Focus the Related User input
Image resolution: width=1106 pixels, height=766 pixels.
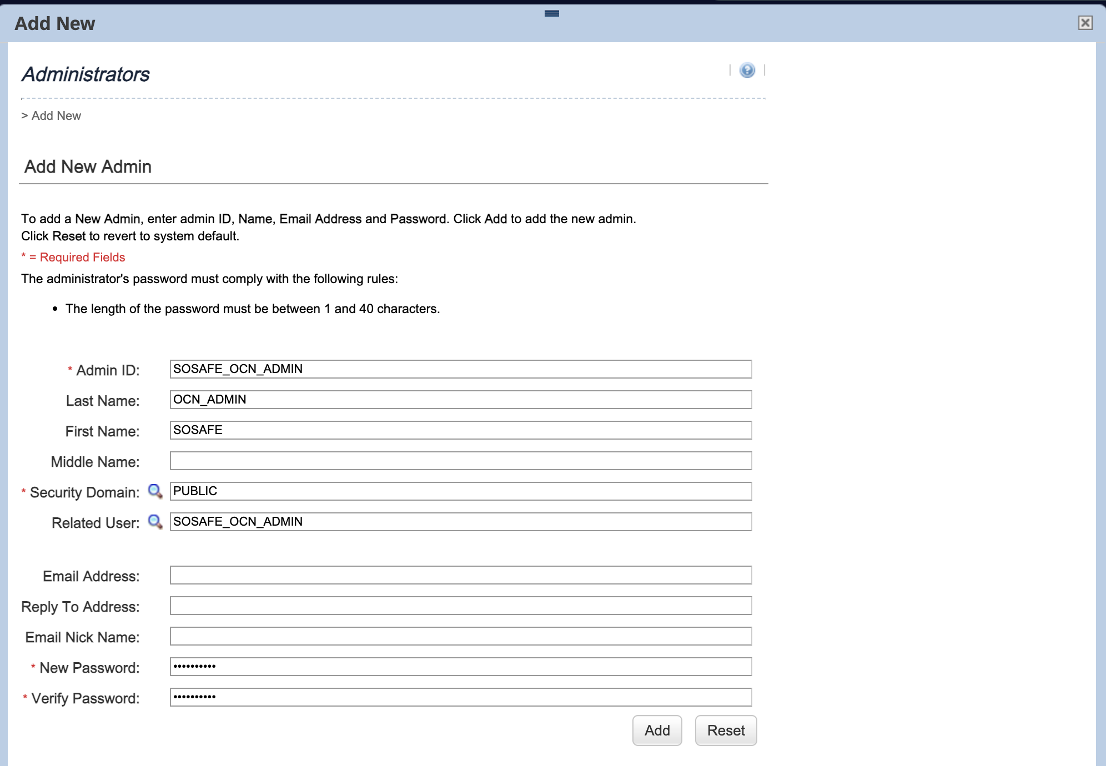(460, 522)
